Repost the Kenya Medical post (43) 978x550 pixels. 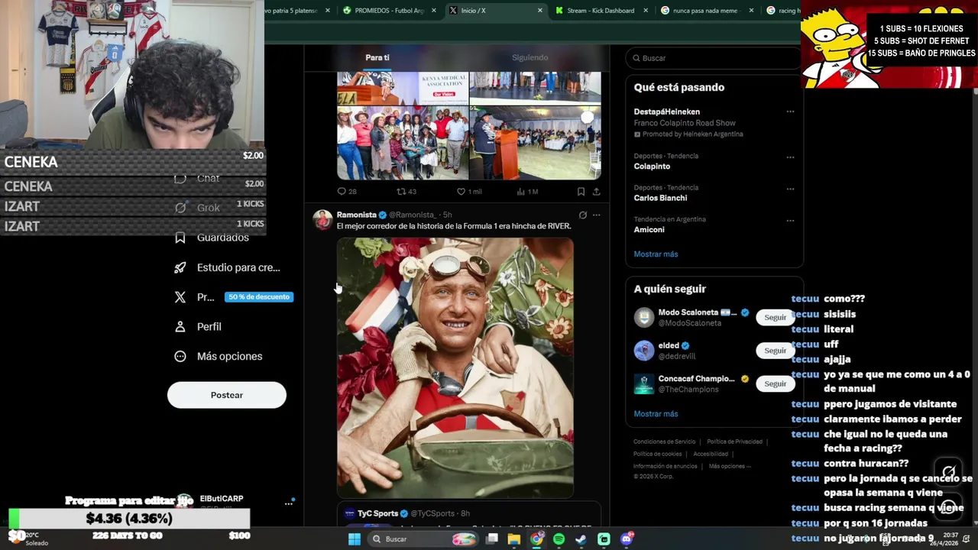401,192
